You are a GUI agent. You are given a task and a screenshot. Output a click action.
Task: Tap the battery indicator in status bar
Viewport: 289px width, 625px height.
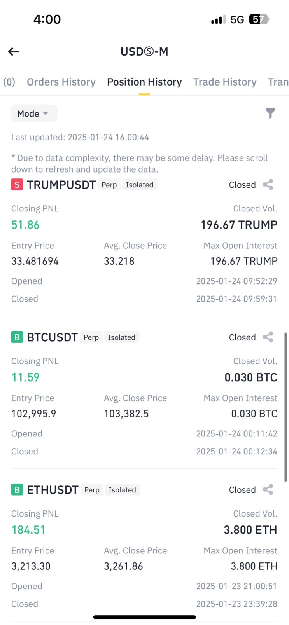pyautogui.click(x=259, y=19)
